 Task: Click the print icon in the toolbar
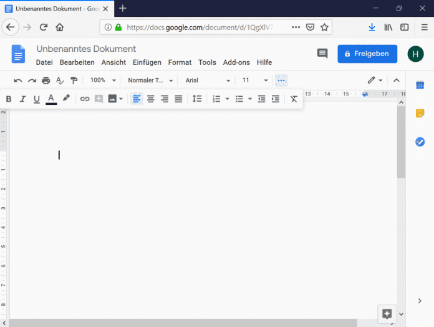(46, 81)
